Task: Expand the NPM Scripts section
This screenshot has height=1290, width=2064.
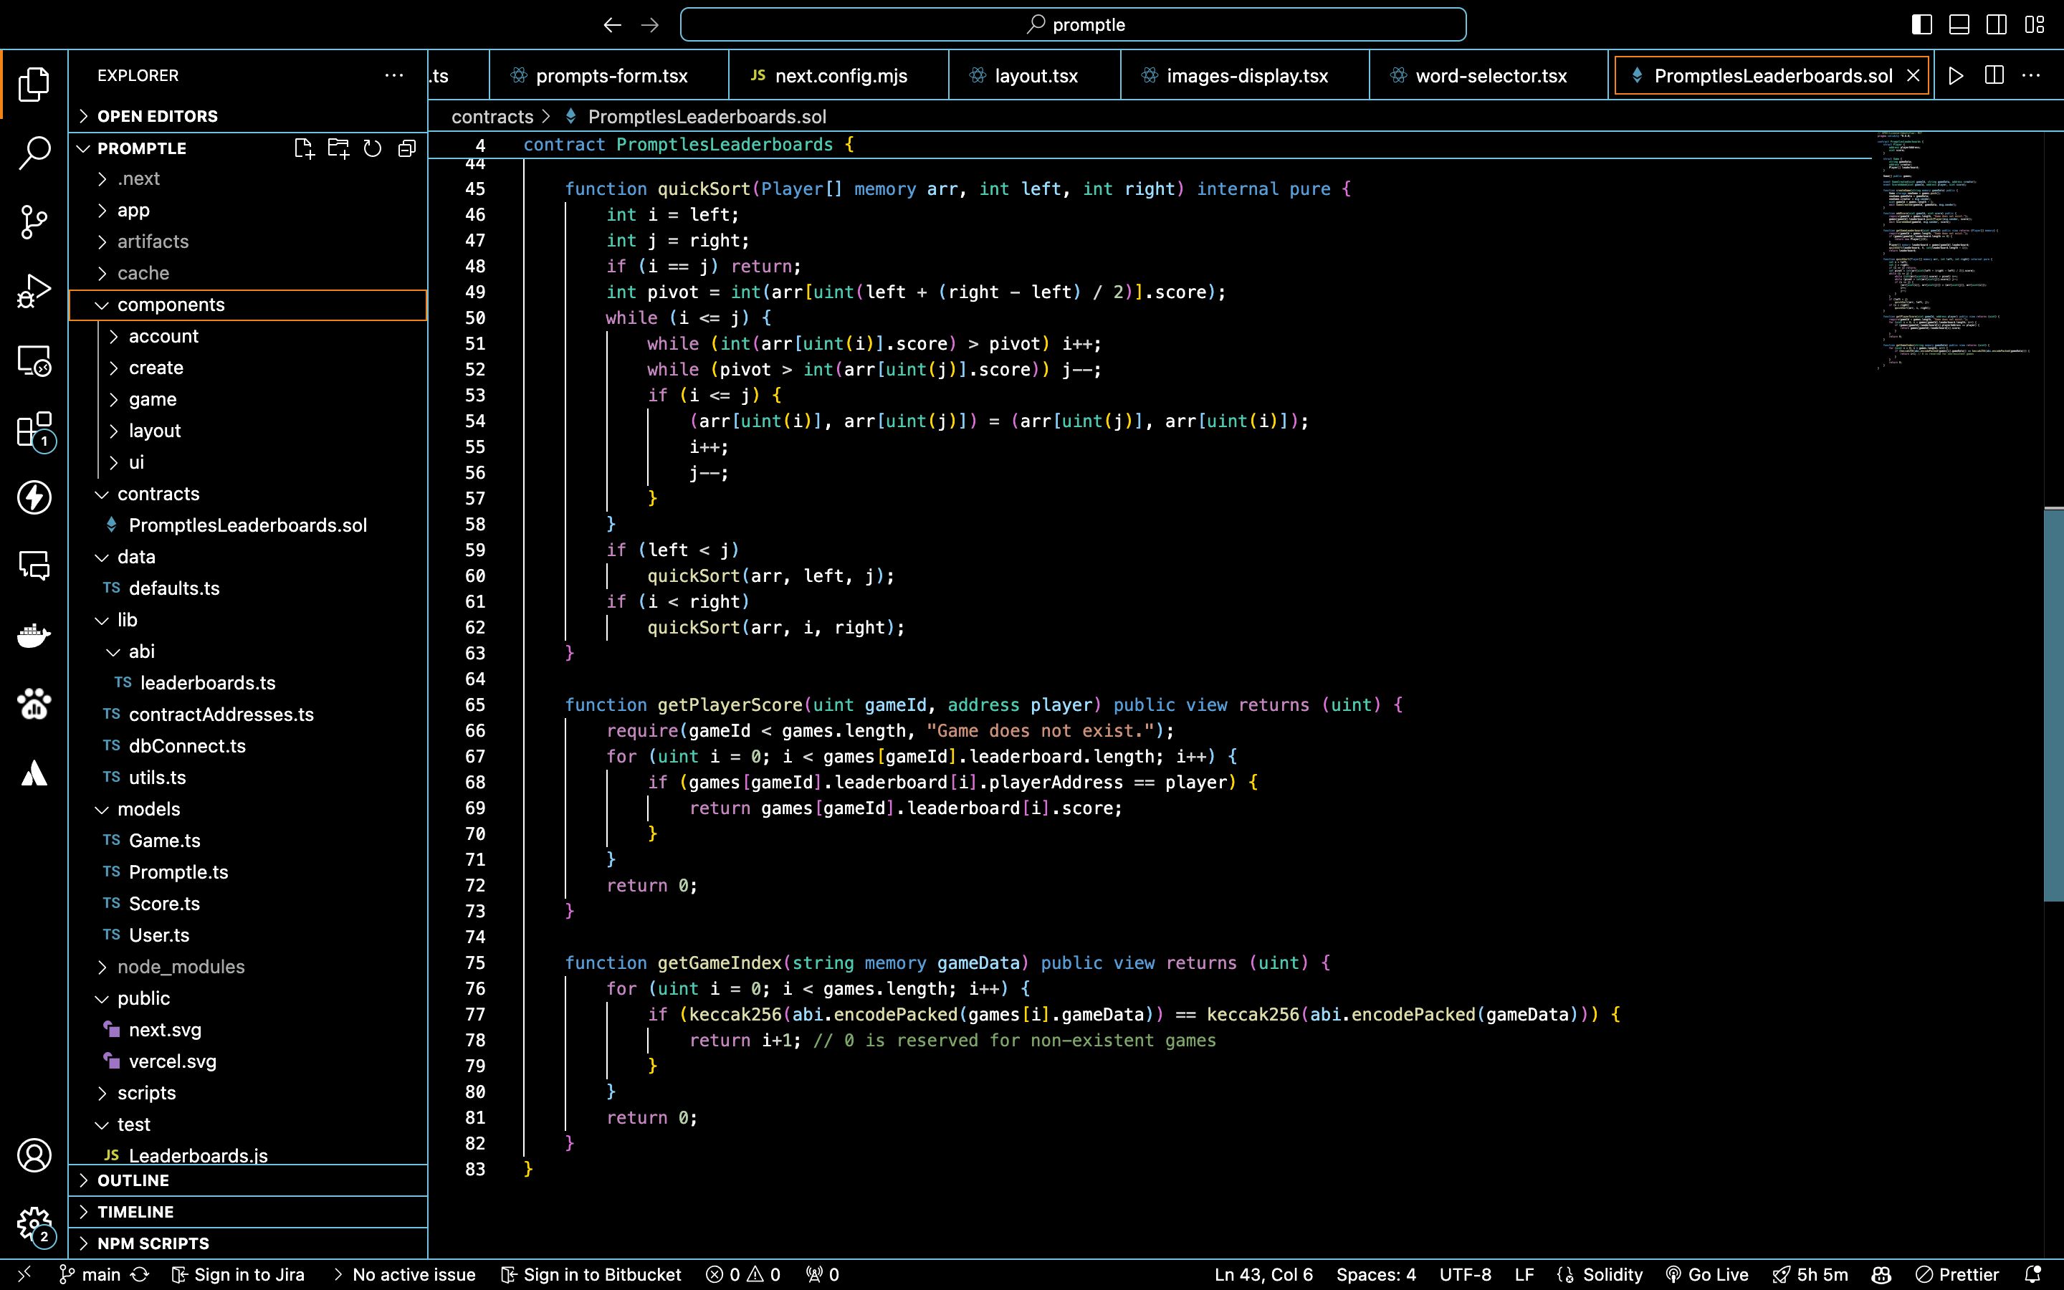Action: [248, 1243]
